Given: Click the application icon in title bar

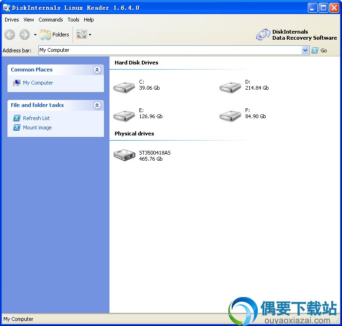Looking at the screenshot, I should (x=7, y=8).
